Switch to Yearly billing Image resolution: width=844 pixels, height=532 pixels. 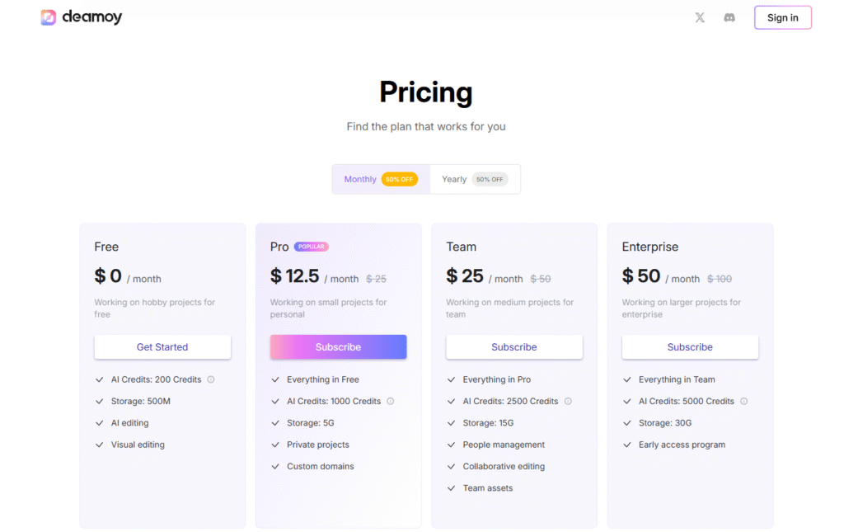[454, 179]
